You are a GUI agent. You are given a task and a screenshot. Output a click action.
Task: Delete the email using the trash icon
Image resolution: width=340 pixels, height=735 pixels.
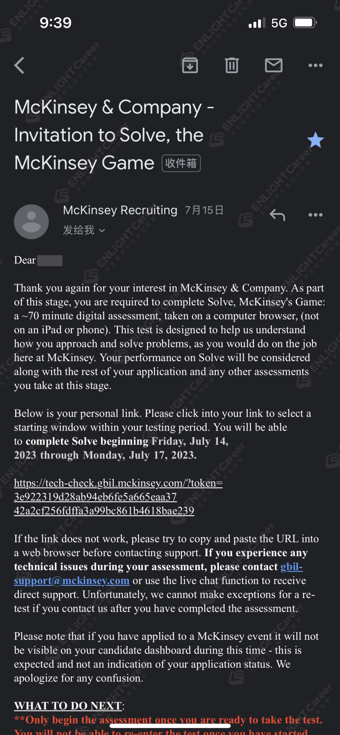[x=232, y=65]
